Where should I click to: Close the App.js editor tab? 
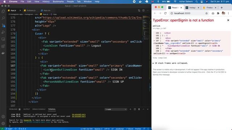click(x=20, y=10)
